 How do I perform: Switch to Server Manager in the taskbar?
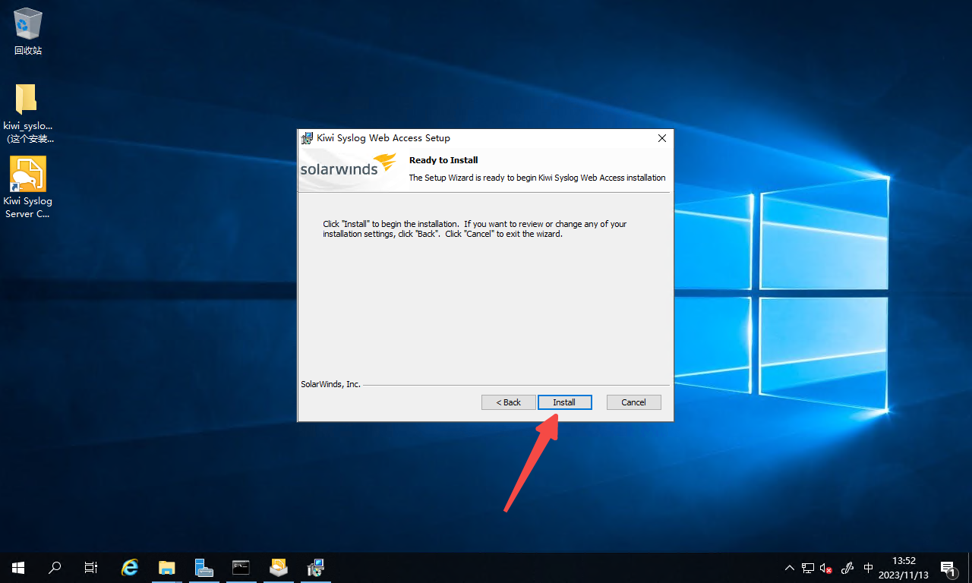pyautogui.click(x=204, y=567)
